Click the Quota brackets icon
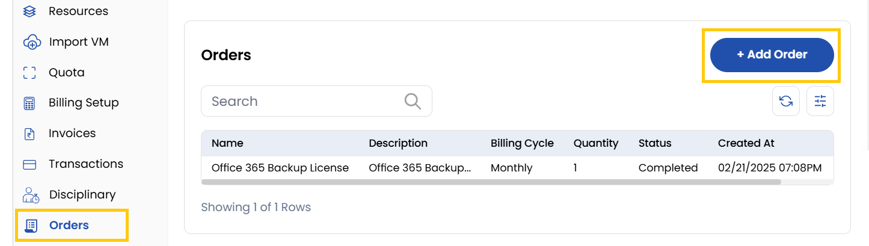 point(29,73)
